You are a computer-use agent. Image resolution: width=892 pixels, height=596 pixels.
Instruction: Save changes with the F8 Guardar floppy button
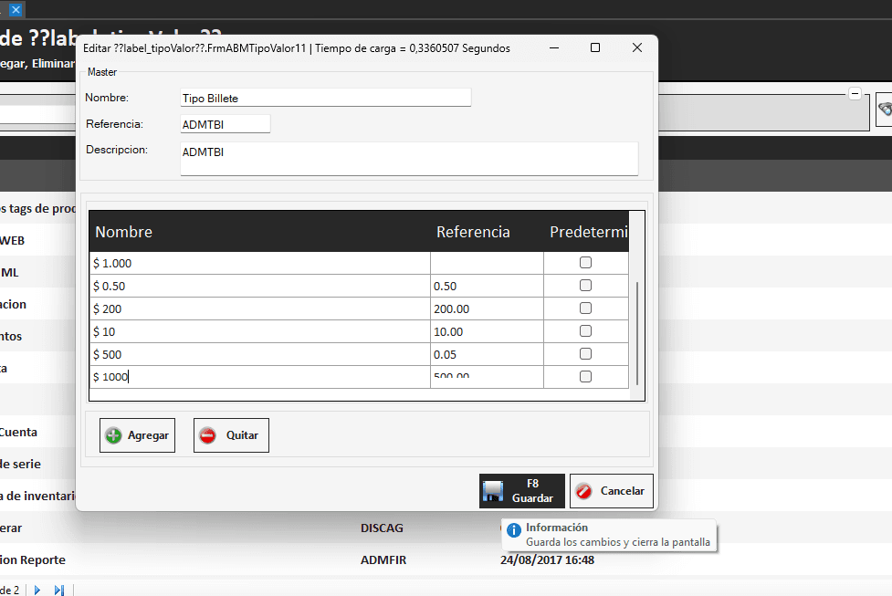point(521,491)
